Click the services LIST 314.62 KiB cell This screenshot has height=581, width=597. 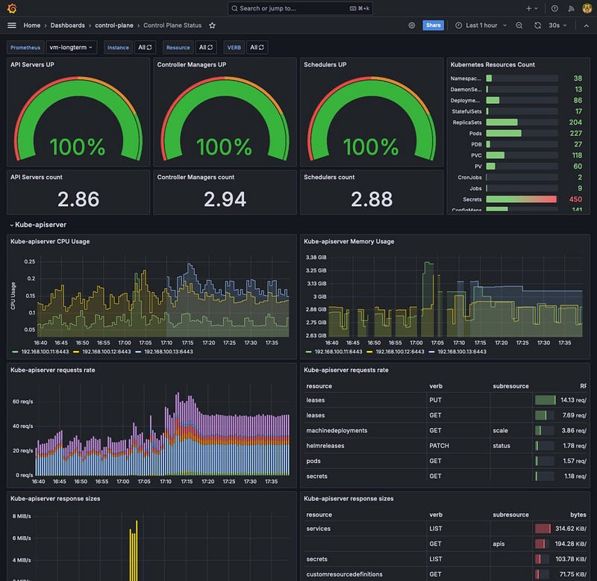(x=560, y=529)
